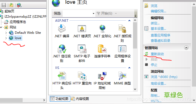Select 应用程序池 tree node
The image size is (196, 104).
[17, 22]
